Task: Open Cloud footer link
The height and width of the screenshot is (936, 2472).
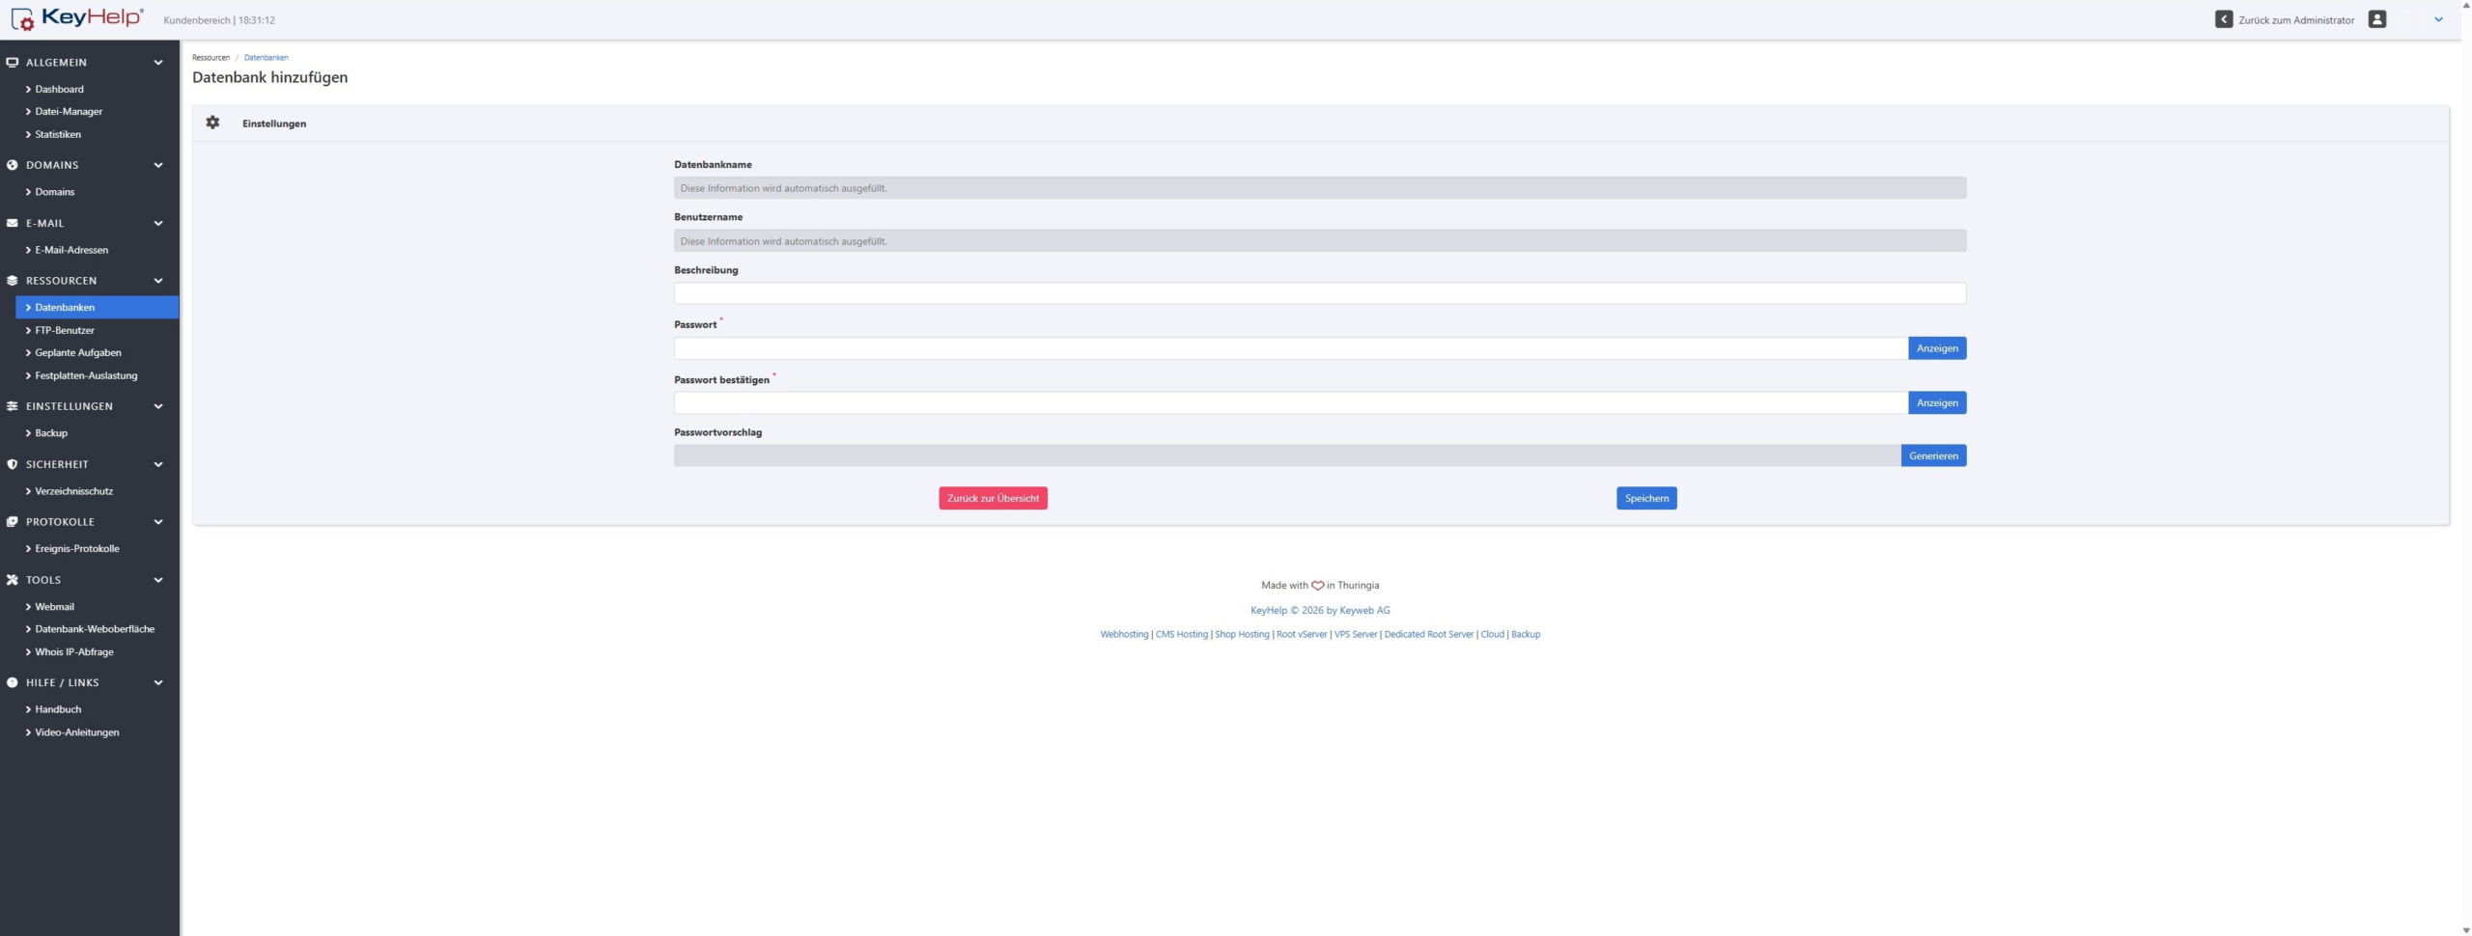Action: click(1493, 634)
